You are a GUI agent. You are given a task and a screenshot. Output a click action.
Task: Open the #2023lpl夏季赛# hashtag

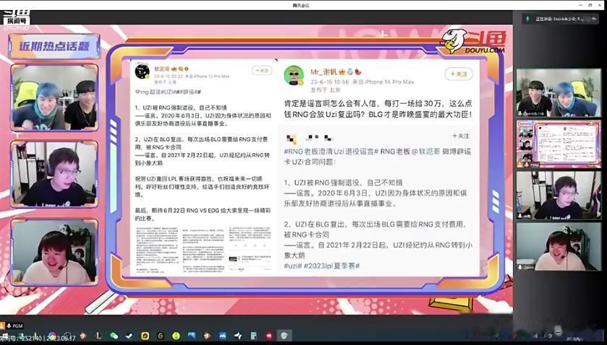point(332,266)
